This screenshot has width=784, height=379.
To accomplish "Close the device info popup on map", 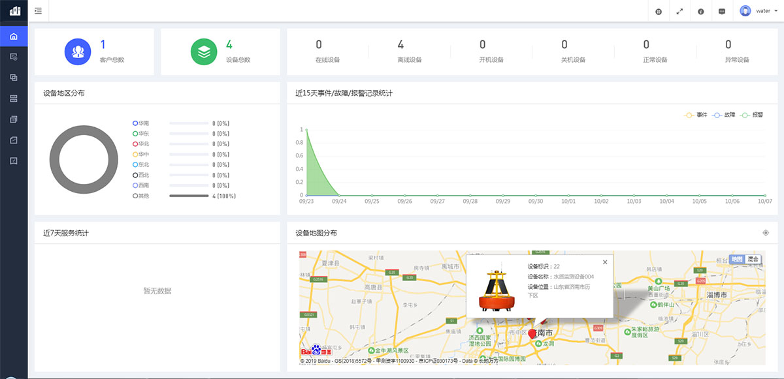I will coord(605,262).
